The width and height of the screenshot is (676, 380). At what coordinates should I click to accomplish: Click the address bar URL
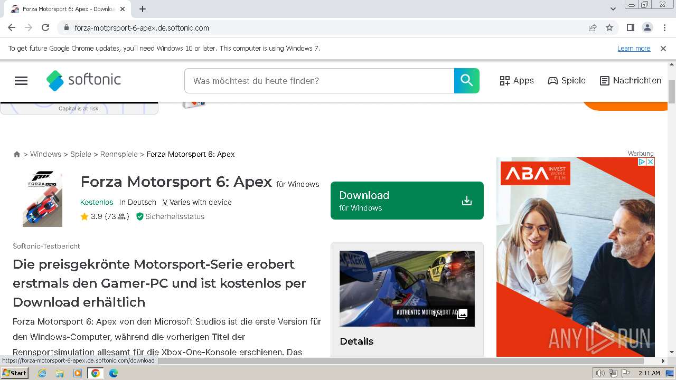(x=142, y=28)
